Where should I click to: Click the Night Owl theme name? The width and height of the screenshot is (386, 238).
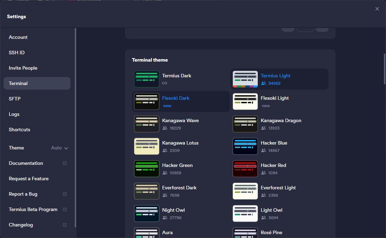[x=174, y=210]
